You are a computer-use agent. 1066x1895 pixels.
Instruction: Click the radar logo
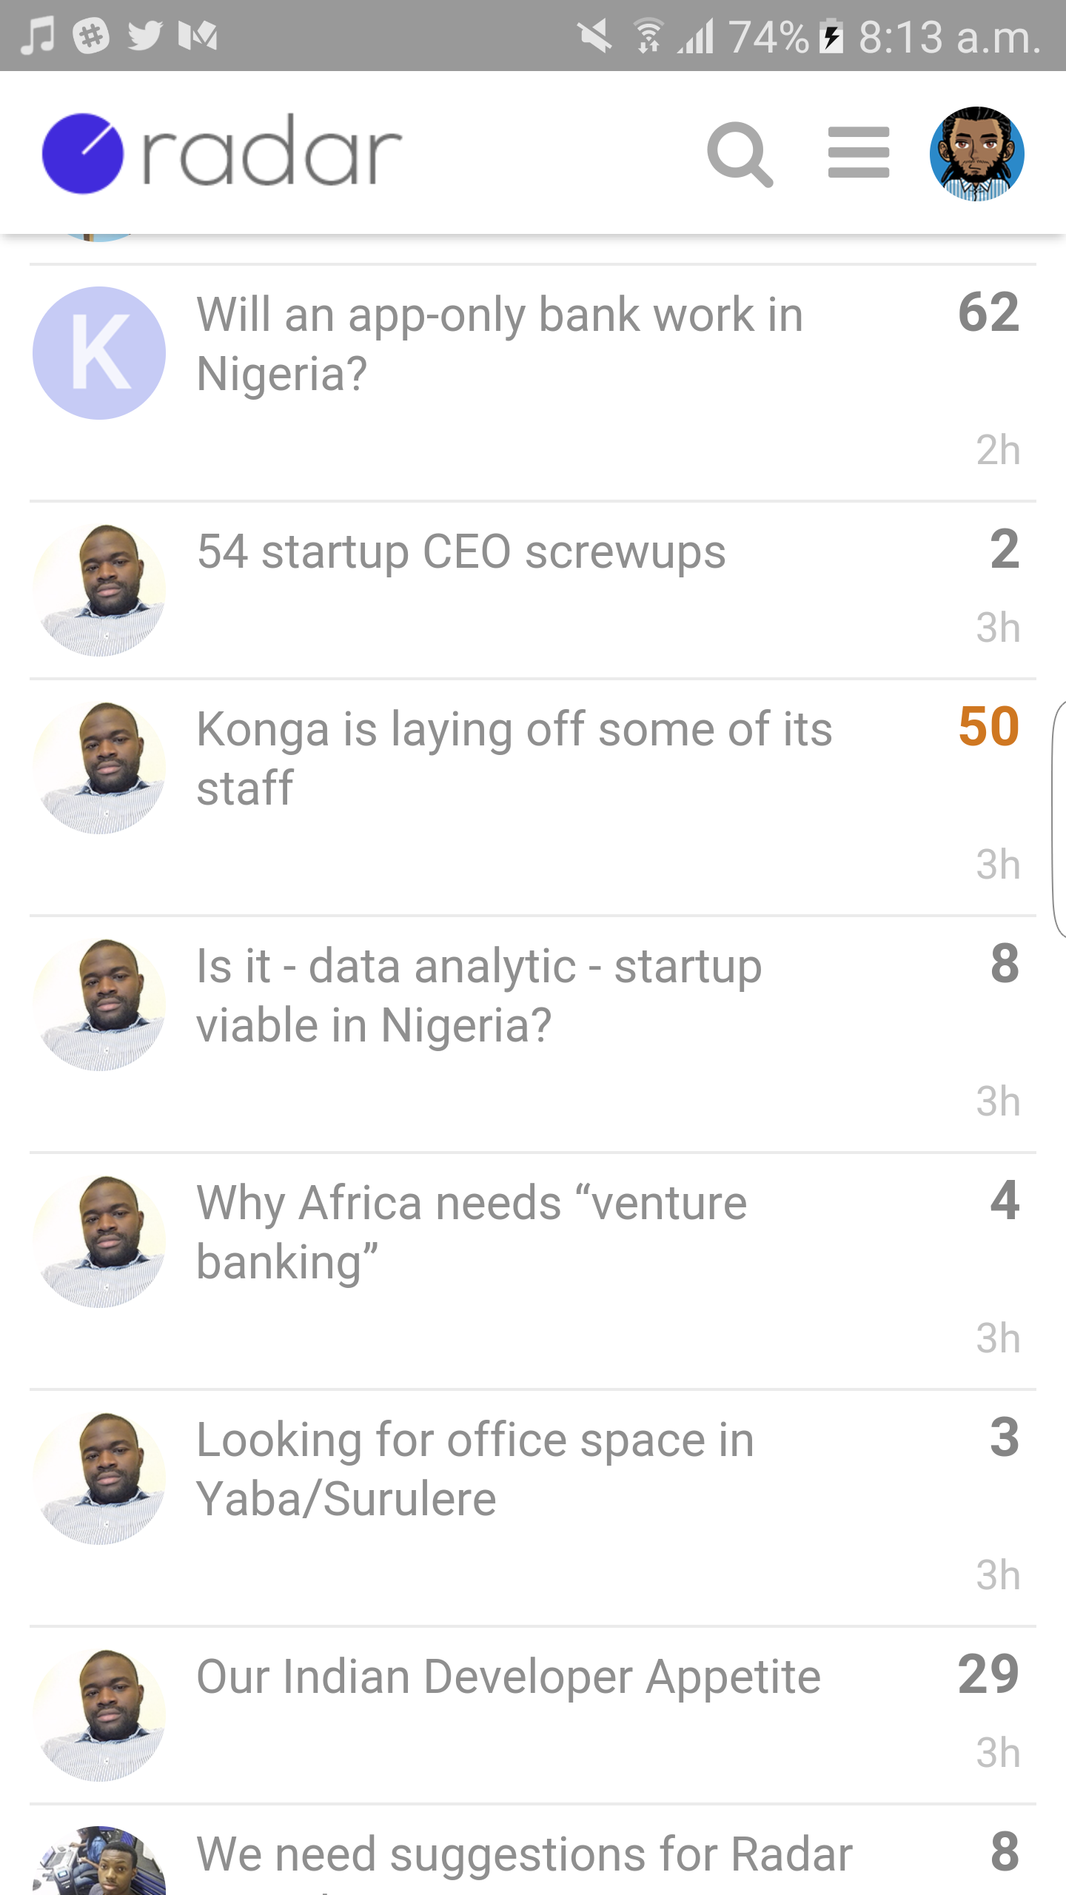click(x=222, y=154)
